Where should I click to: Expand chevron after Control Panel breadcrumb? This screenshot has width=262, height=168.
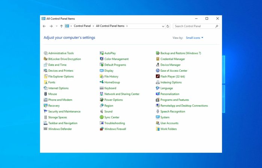click(93, 26)
